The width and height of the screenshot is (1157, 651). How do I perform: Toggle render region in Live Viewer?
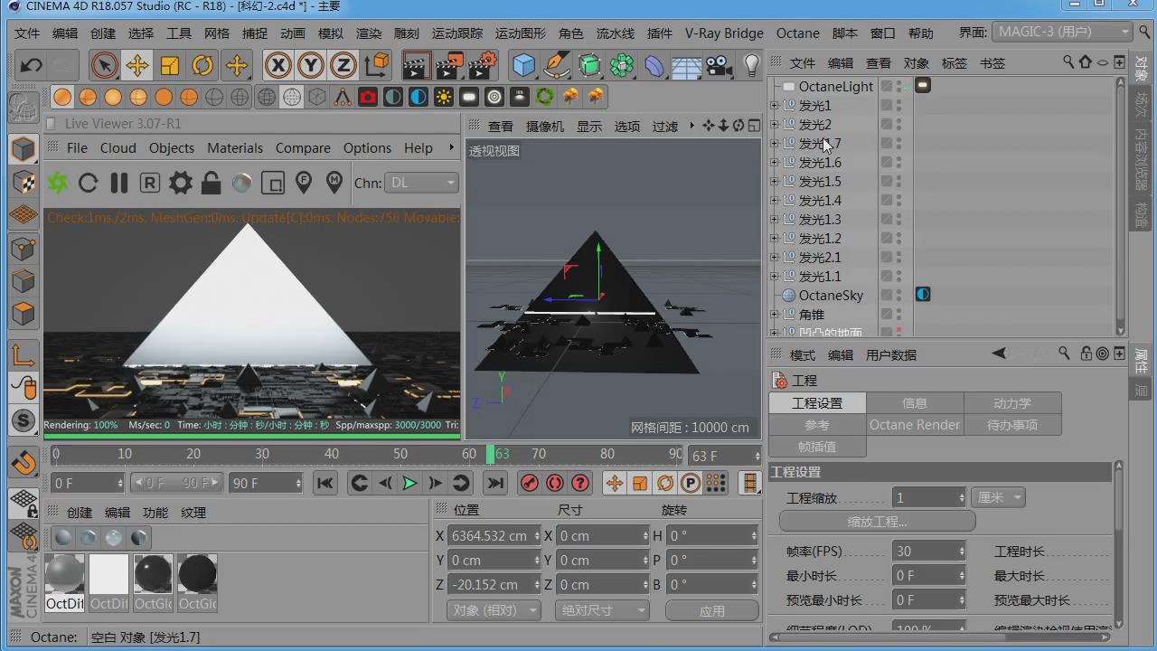pyautogui.click(x=272, y=183)
